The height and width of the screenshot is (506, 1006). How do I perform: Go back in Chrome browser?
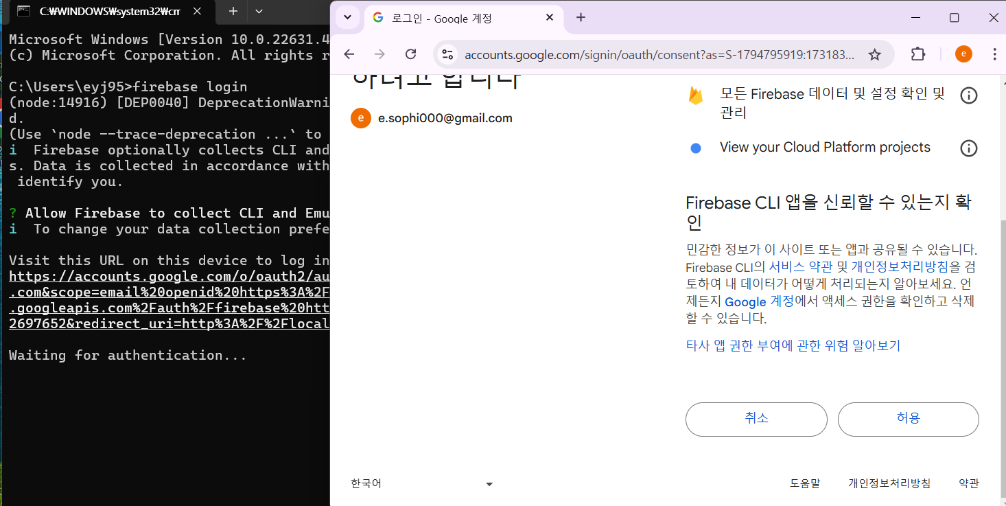point(349,54)
